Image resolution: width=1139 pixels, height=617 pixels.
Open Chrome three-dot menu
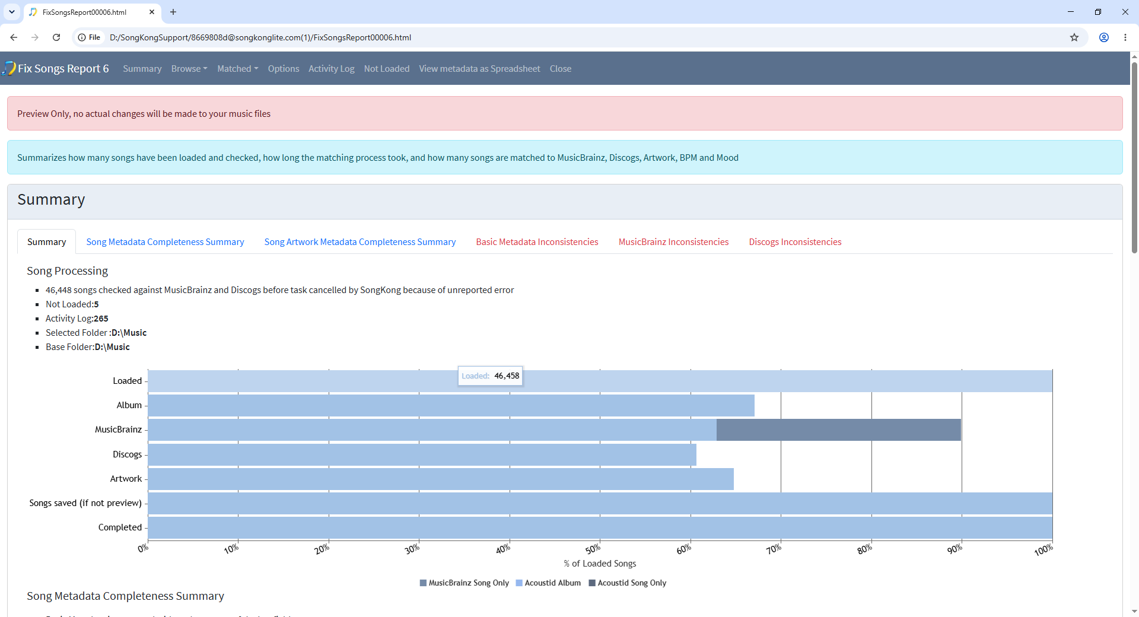(1125, 37)
